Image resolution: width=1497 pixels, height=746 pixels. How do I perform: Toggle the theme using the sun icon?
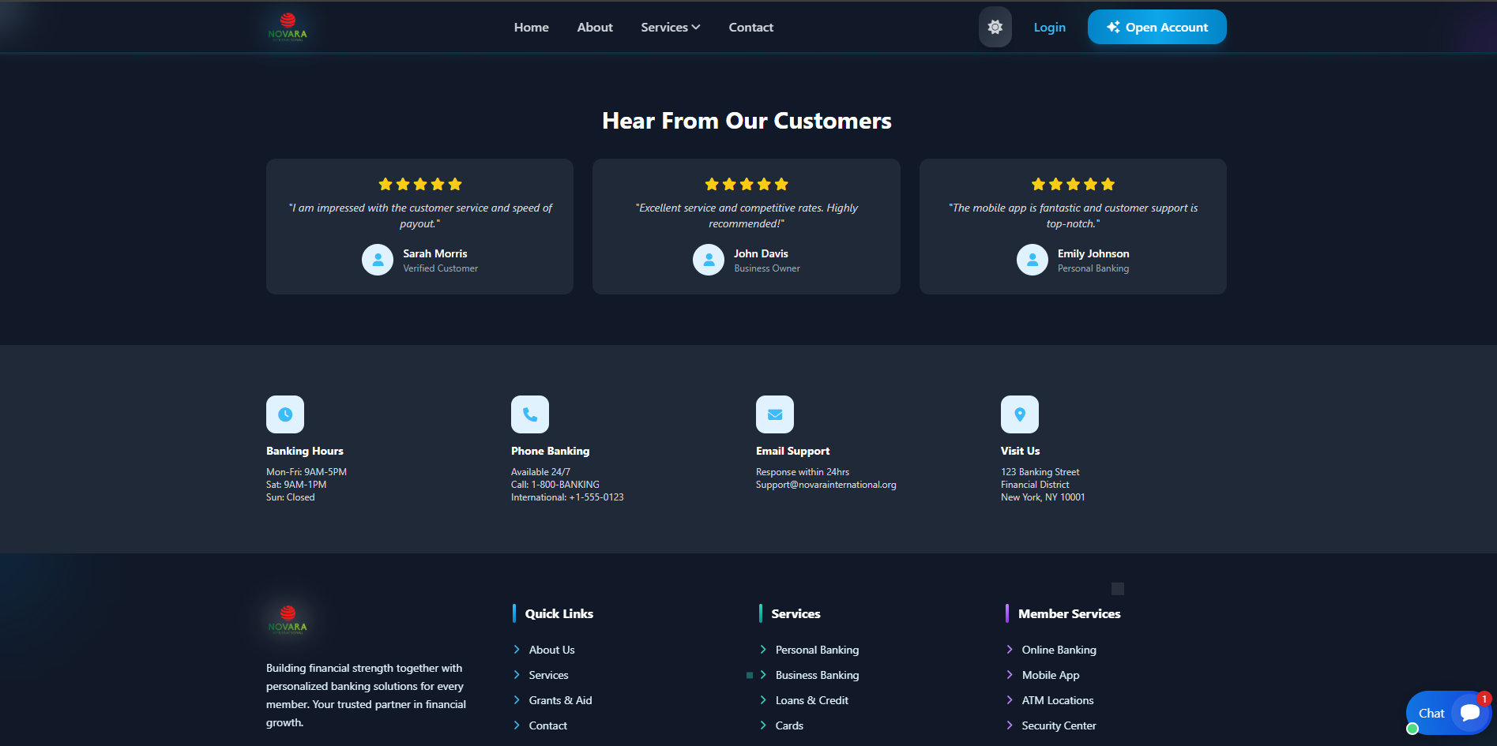click(x=995, y=27)
